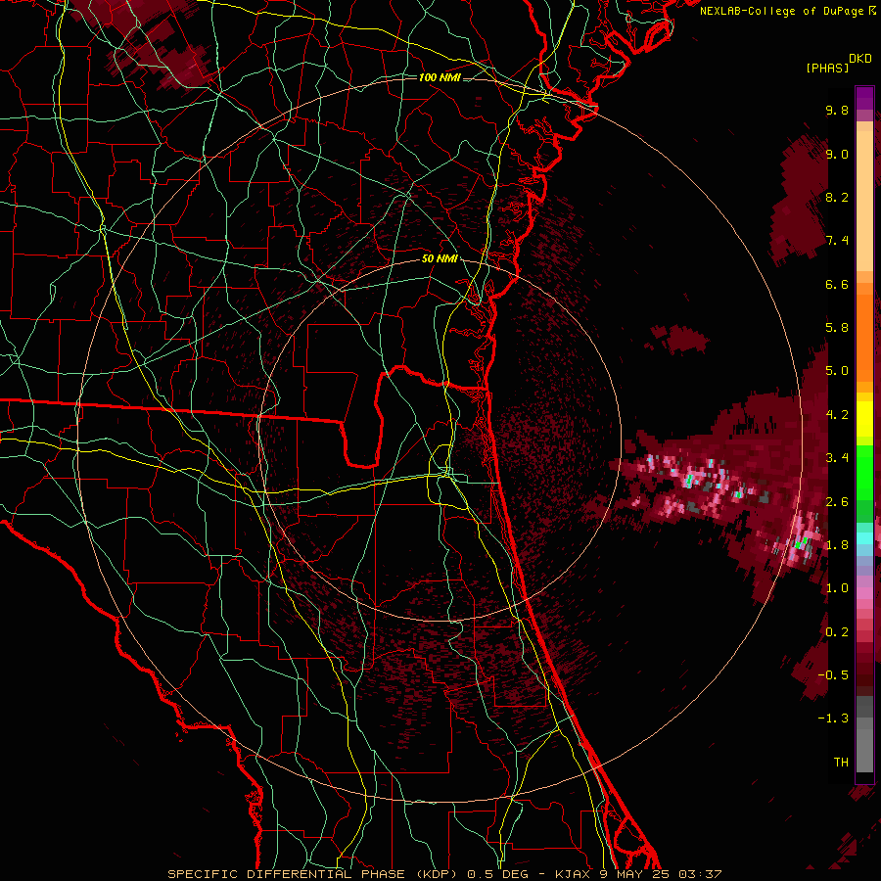Click the 6.6 scale value
Viewport: 881px width, 881px height.
[837, 284]
